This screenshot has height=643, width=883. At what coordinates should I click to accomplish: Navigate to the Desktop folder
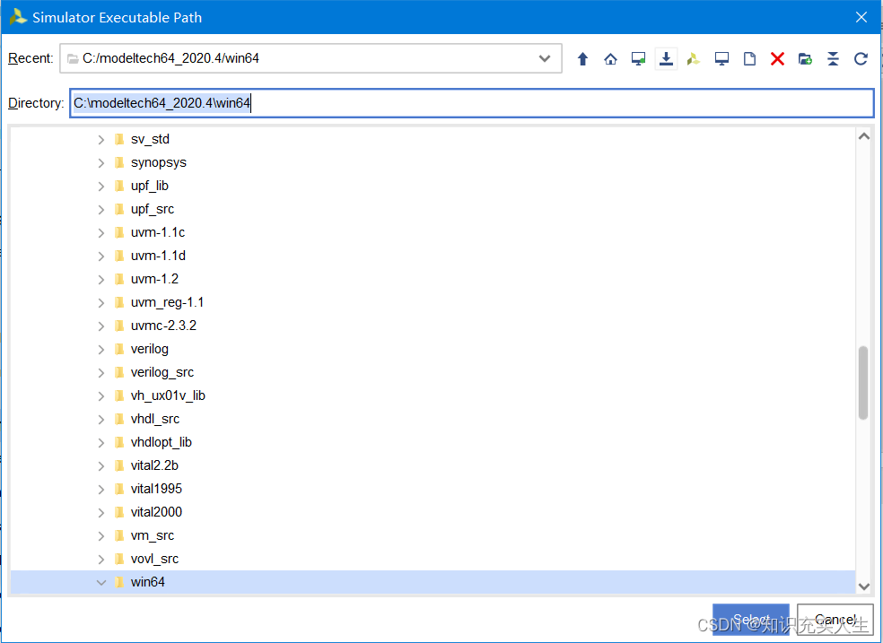coord(721,59)
